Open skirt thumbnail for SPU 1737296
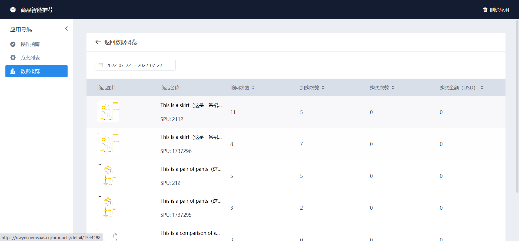Screen dimensions: 519x241 click(x=108, y=143)
